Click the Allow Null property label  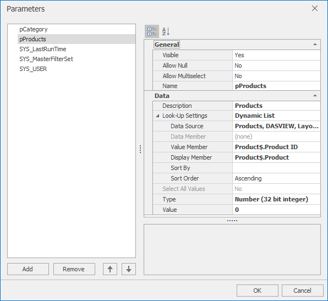[x=175, y=65]
